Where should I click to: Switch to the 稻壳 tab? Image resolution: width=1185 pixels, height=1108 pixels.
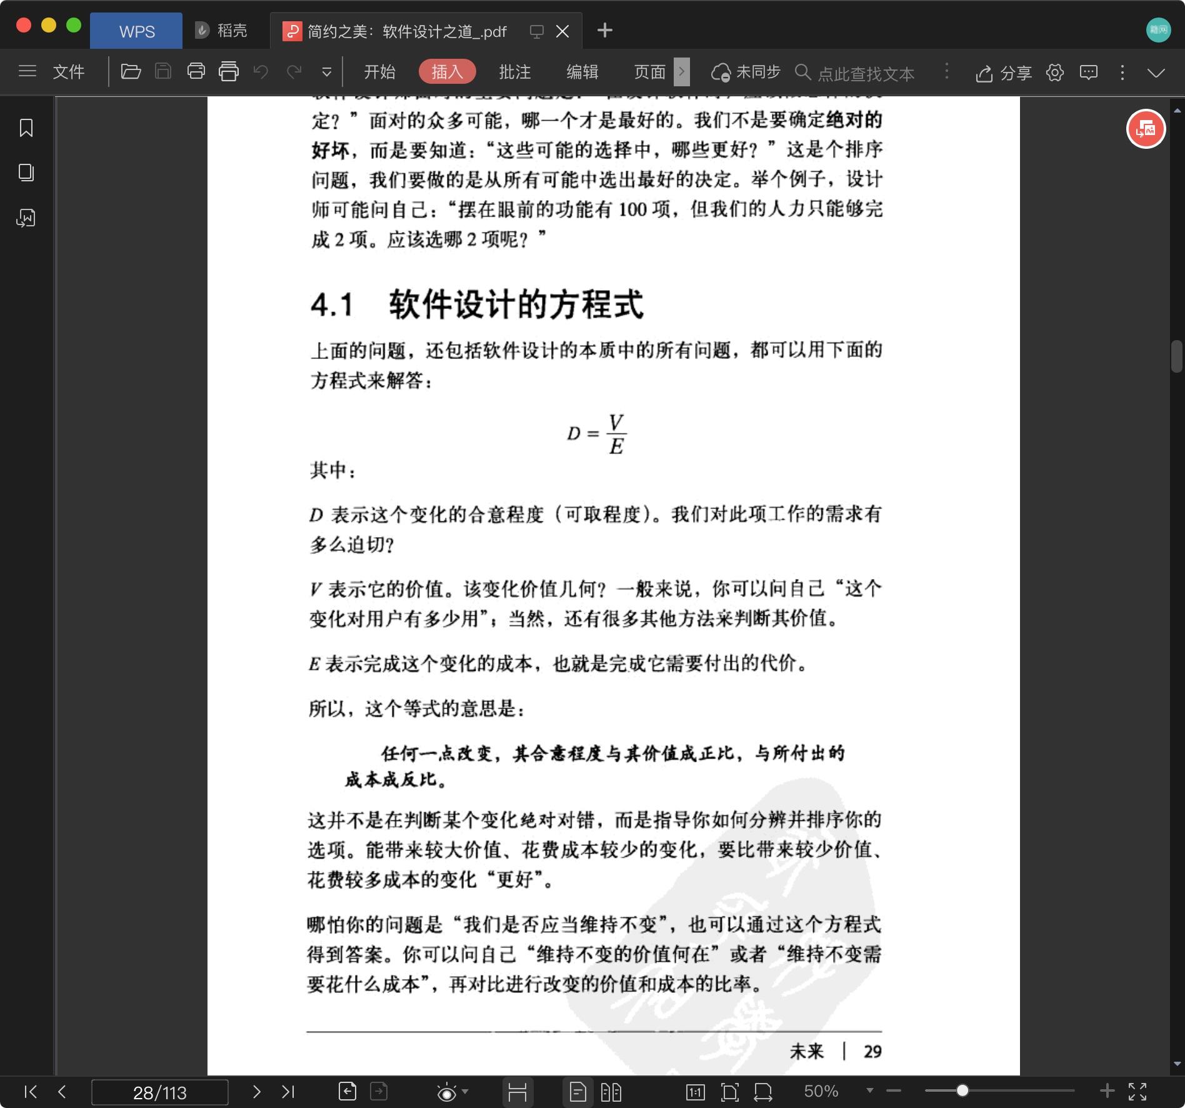(221, 31)
